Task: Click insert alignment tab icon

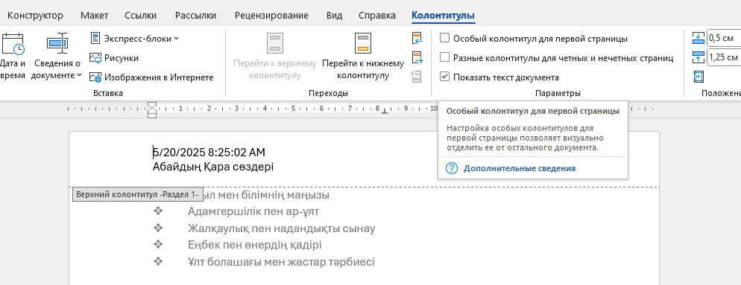Action: [x=698, y=77]
